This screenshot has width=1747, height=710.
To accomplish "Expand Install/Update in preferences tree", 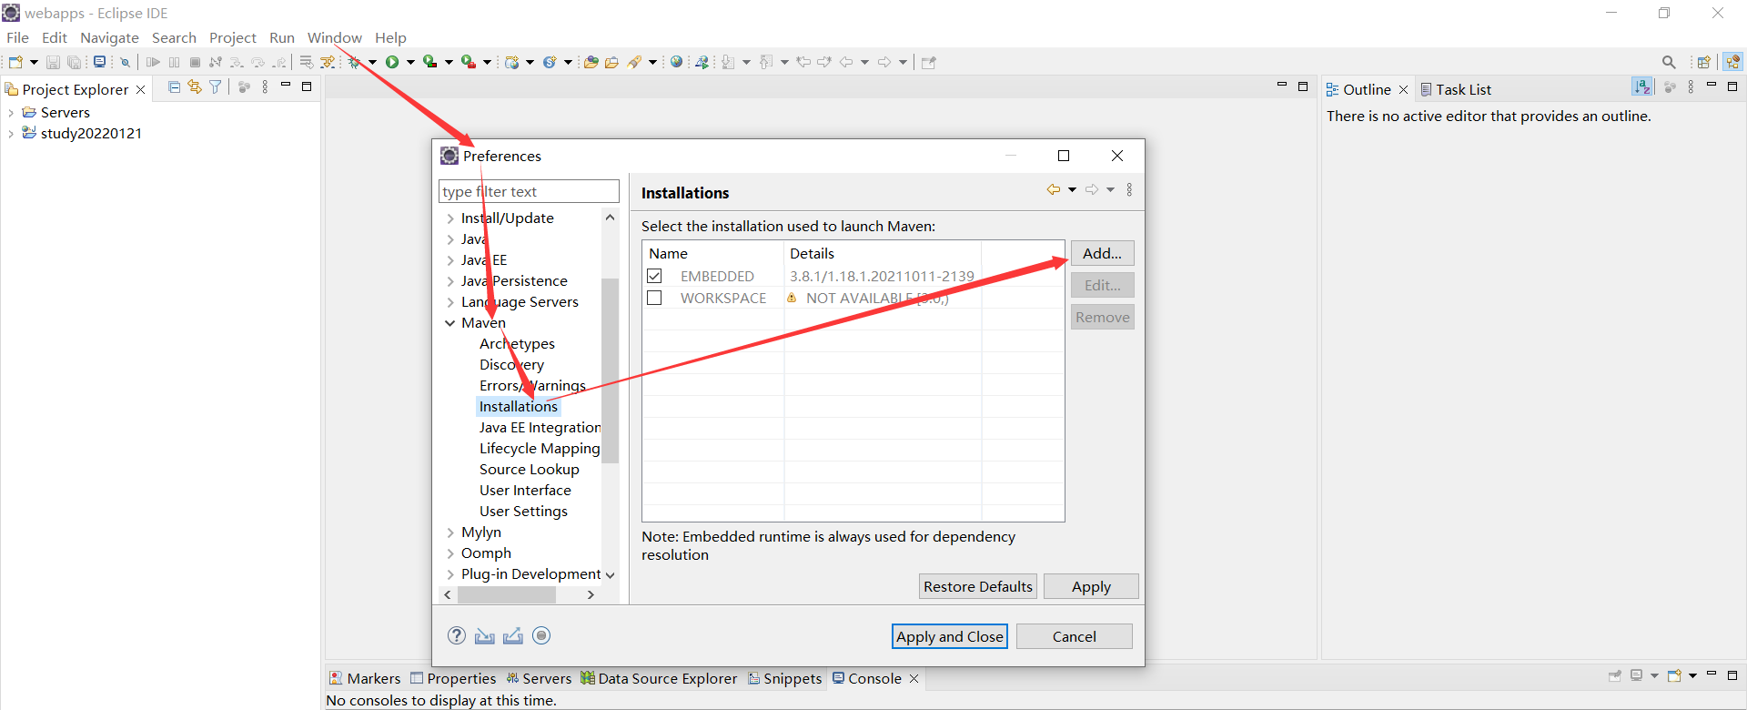I will 450,218.
